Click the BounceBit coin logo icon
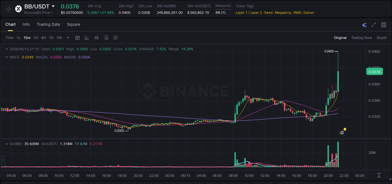The image size is (392, 184). tap(18, 9)
